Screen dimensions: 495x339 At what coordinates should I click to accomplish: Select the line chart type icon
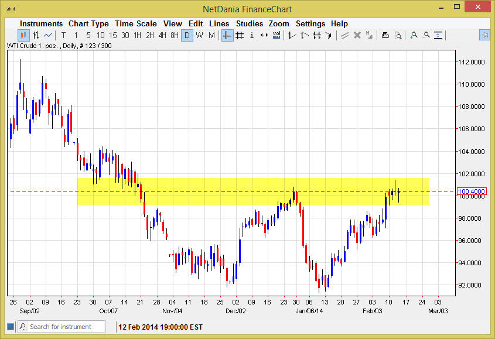(x=48, y=35)
